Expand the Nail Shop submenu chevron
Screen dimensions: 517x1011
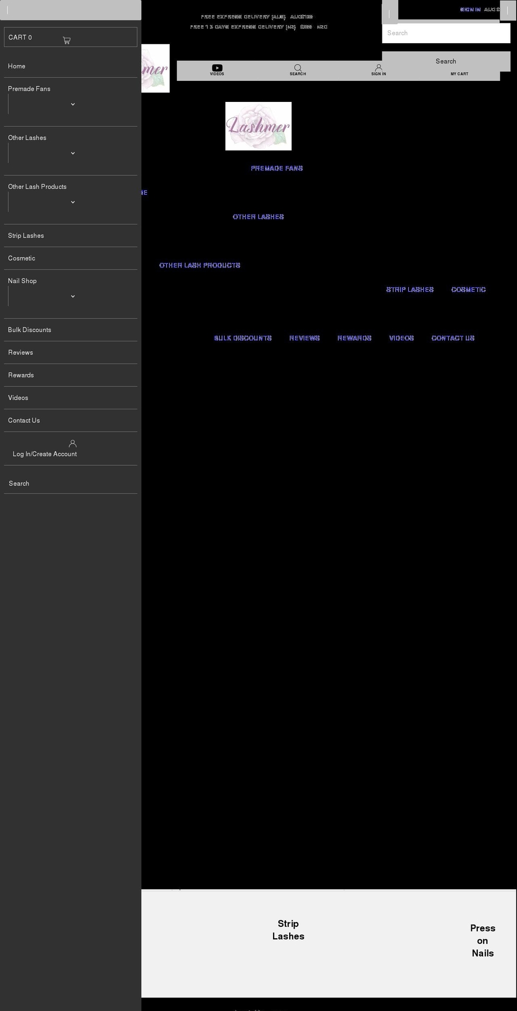[x=73, y=297]
